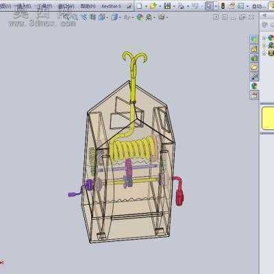Open the SolidWorks Resources task pane tab
Image resolution: width=274 pixels, height=274 pixels.
(x=254, y=40)
